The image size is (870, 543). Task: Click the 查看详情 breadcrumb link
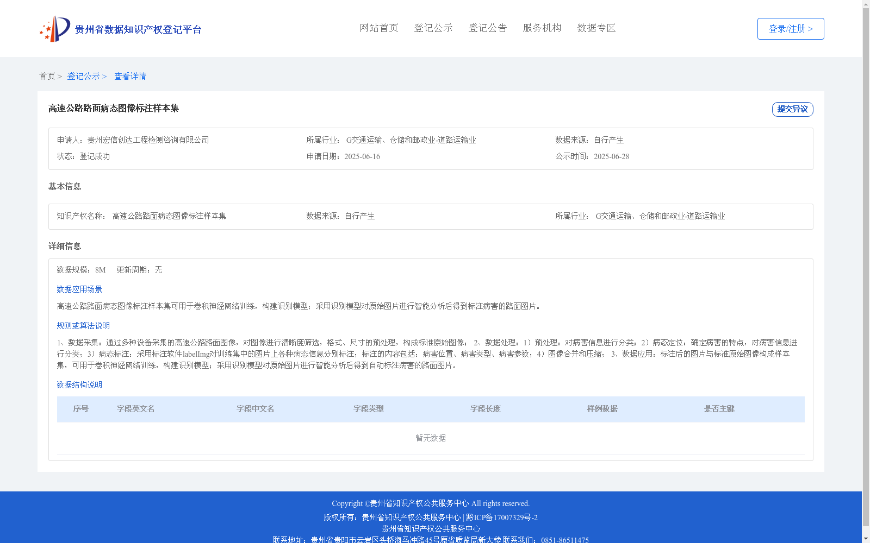[x=130, y=76]
